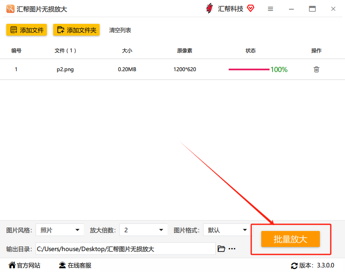Screen dimensions: 345x272
Task: Check for updates via 版本 3.3.0.0
Action: [312, 265]
